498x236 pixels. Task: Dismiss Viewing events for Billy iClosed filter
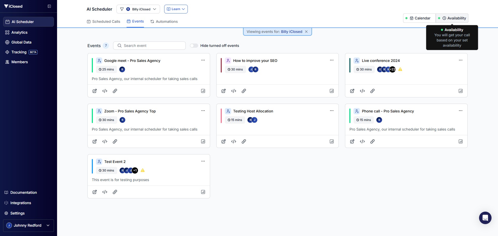click(x=306, y=32)
